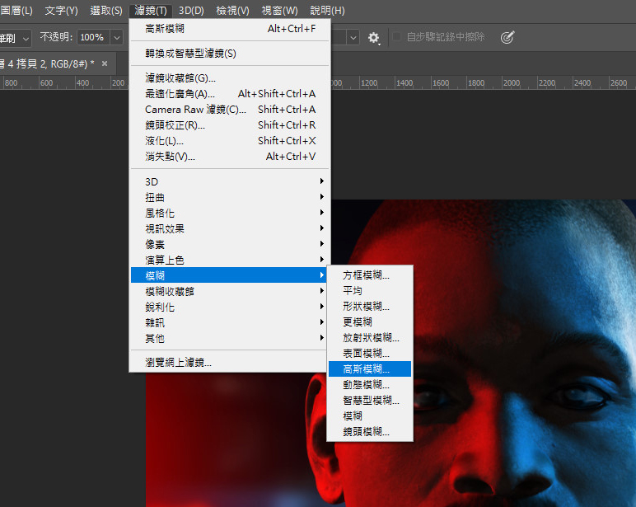Select the highlighted 模糊 menu item
Screen dimensions: 636x507
coord(230,275)
